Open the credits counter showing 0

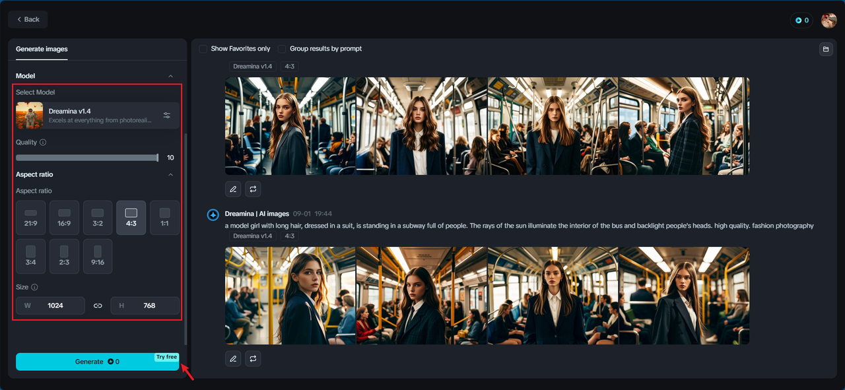coord(801,20)
